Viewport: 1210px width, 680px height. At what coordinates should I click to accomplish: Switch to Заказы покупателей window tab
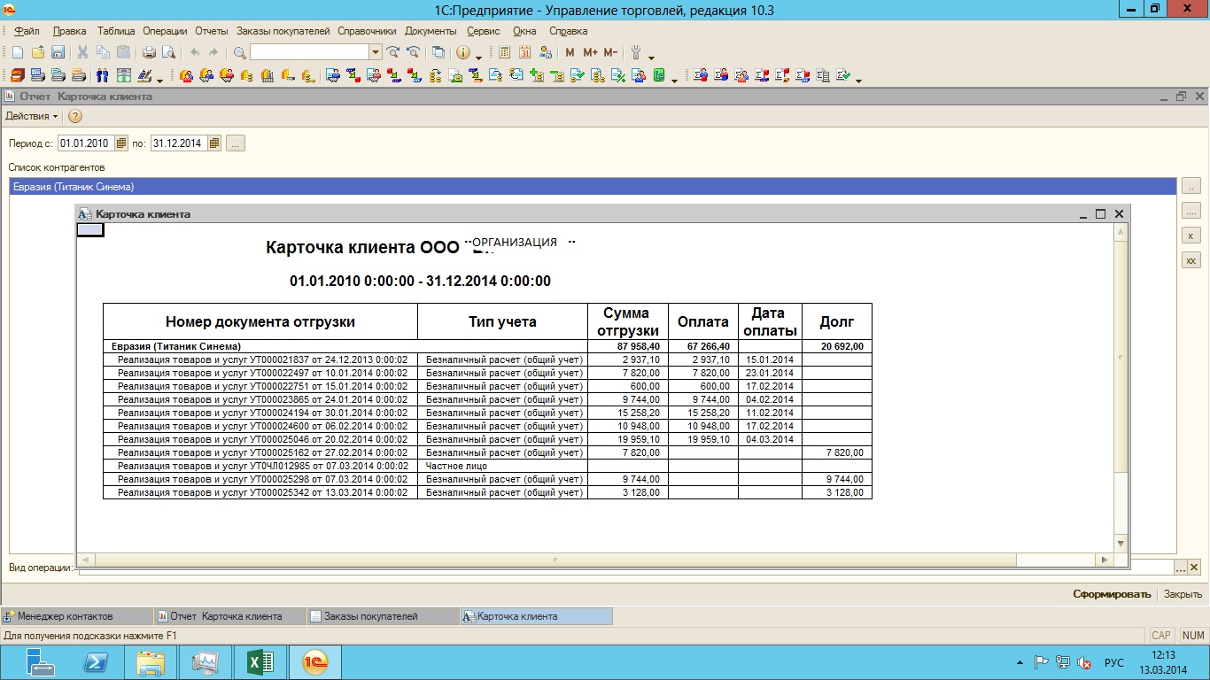pyautogui.click(x=370, y=616)
